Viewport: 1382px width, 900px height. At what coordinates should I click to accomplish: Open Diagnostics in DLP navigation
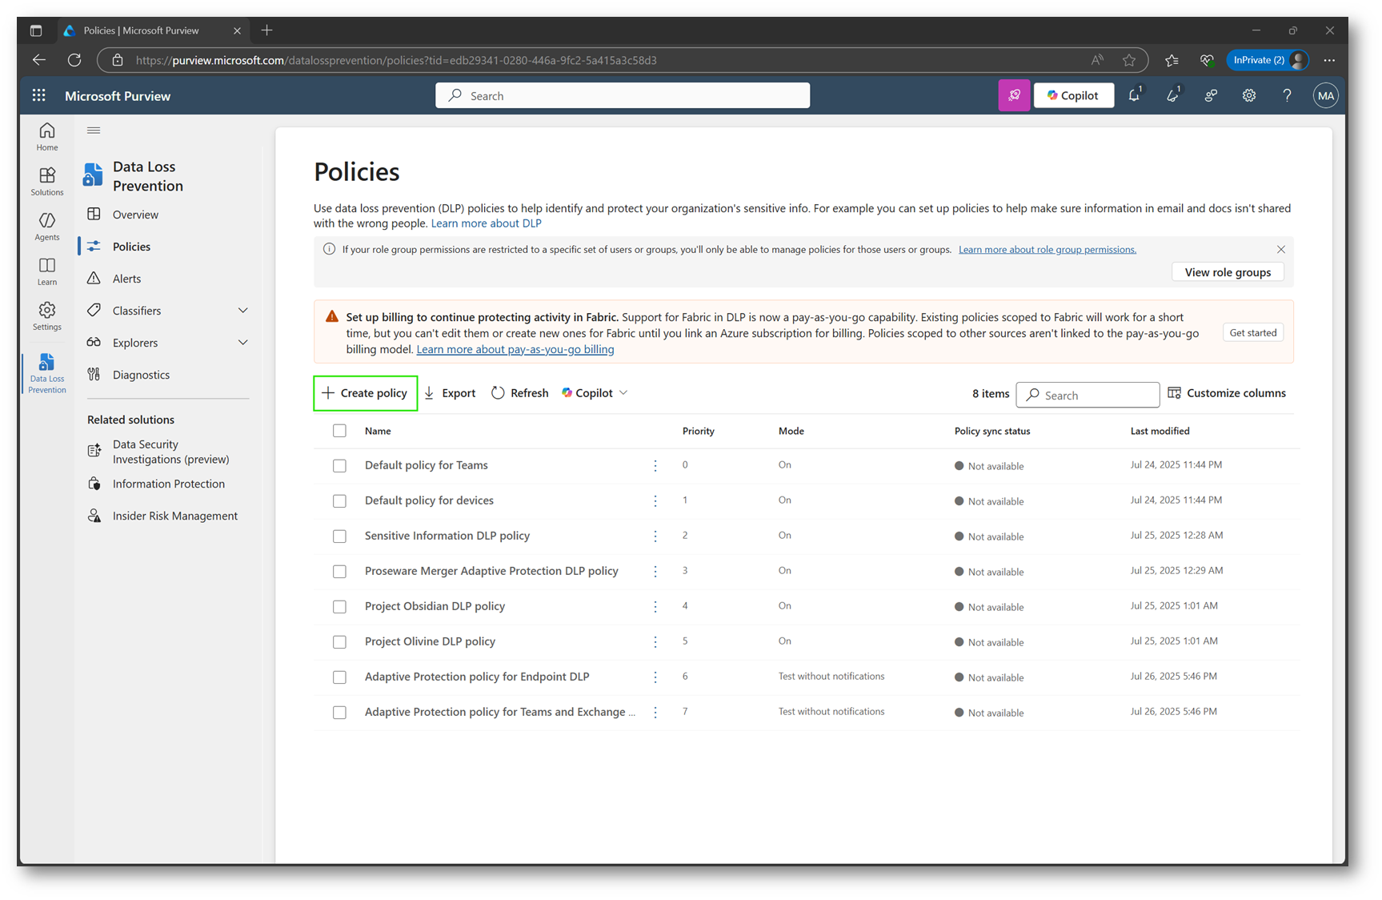point(141,375)
